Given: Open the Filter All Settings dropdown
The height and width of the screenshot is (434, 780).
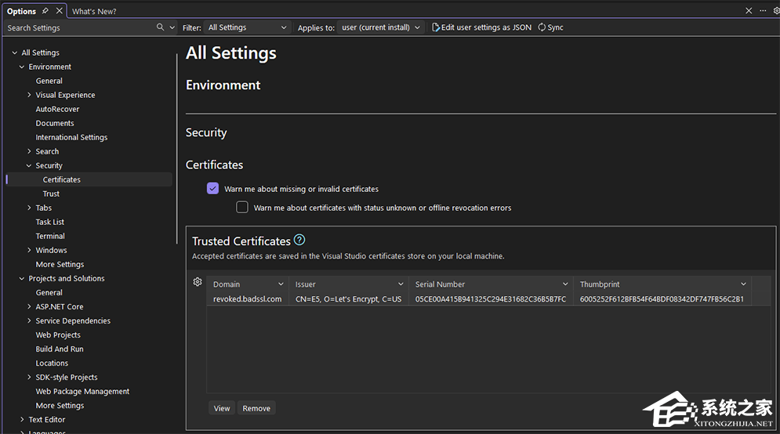Looking at the screenshot, I should point(247,27).
